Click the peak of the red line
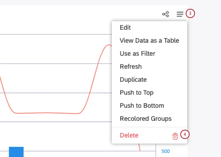221x157 pixels. (108, 45)
